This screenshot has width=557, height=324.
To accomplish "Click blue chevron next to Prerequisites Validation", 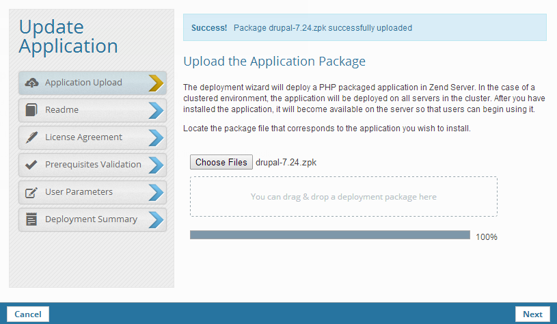I will [156, 165].
